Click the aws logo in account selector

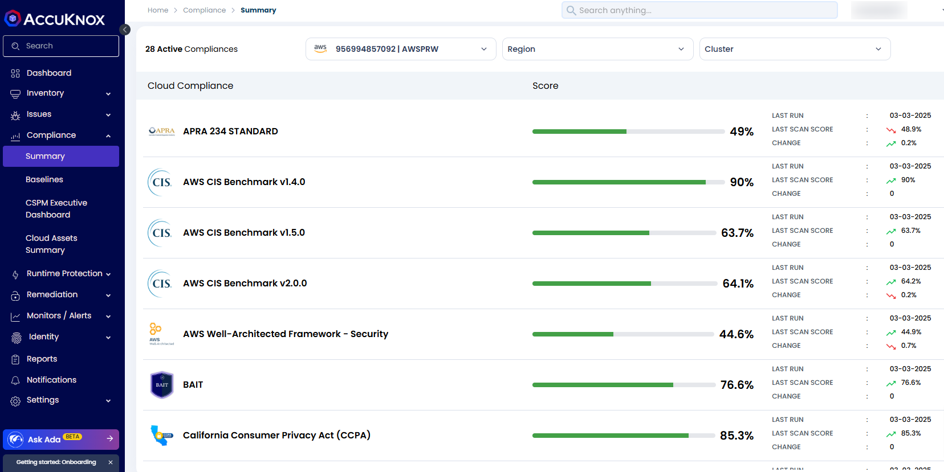tap(320, 48)
